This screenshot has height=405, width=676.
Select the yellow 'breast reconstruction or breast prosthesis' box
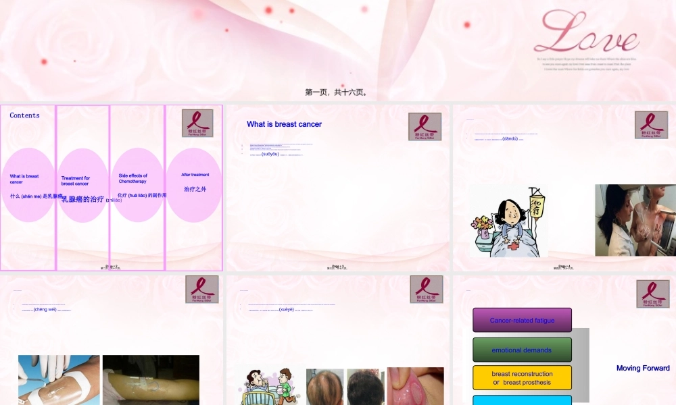522,378
